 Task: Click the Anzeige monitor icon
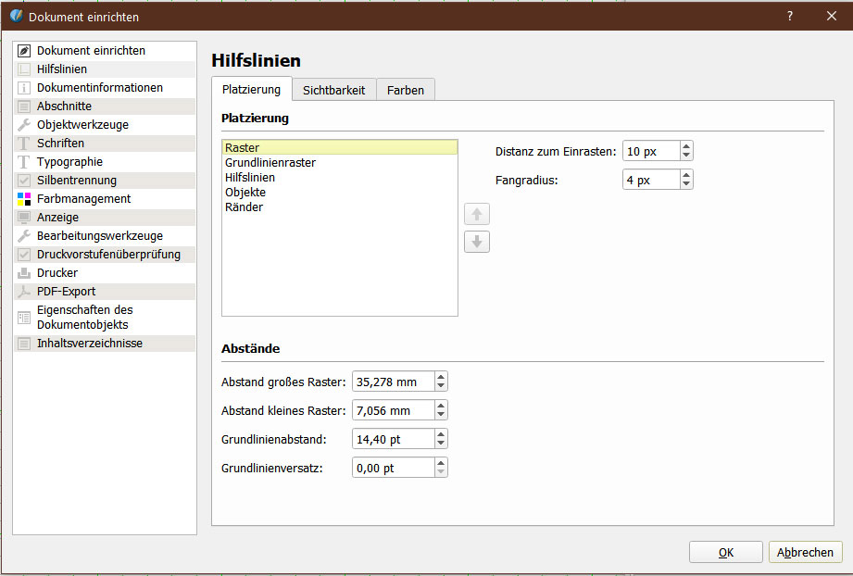point(24,218)
